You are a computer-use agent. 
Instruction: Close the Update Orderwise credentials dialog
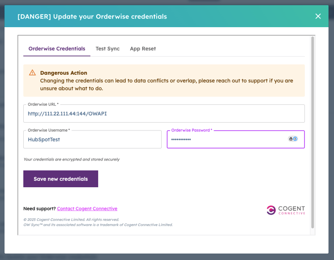pyautogui.click(x=318, y=16)
